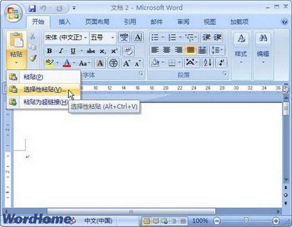Decrease paragraph indent

click(206, 37)
